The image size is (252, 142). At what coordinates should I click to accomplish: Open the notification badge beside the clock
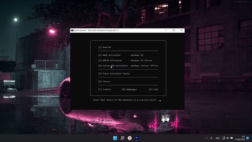point(248,138)
